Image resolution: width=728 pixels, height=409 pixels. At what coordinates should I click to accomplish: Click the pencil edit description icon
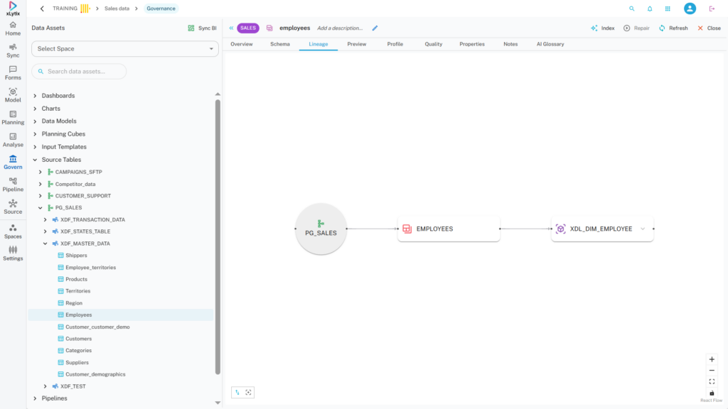375,28
